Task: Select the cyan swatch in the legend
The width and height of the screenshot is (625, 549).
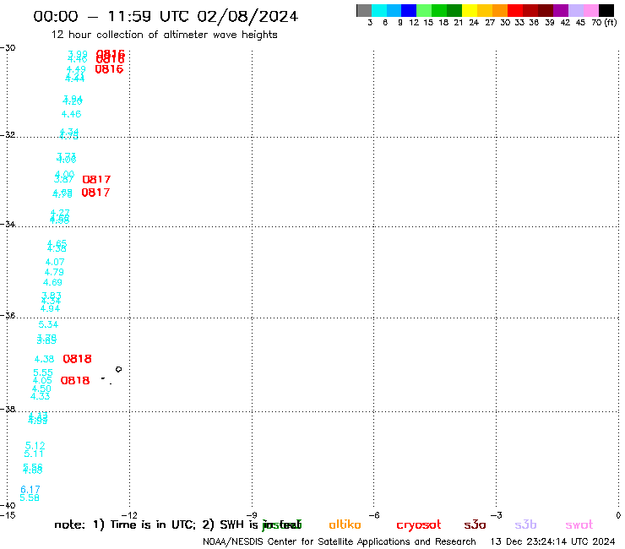Action: [x=379, y=10]
